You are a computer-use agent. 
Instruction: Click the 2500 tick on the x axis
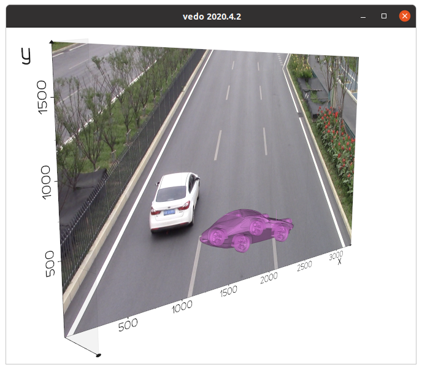[x=304, y=266]
